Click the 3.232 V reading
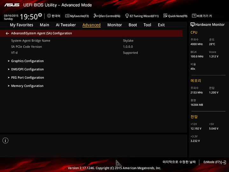 coord(195,141)
